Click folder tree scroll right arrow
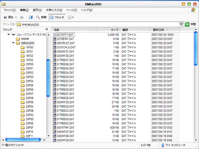Screen dimensions: 199x149 [x=44, y=140]
